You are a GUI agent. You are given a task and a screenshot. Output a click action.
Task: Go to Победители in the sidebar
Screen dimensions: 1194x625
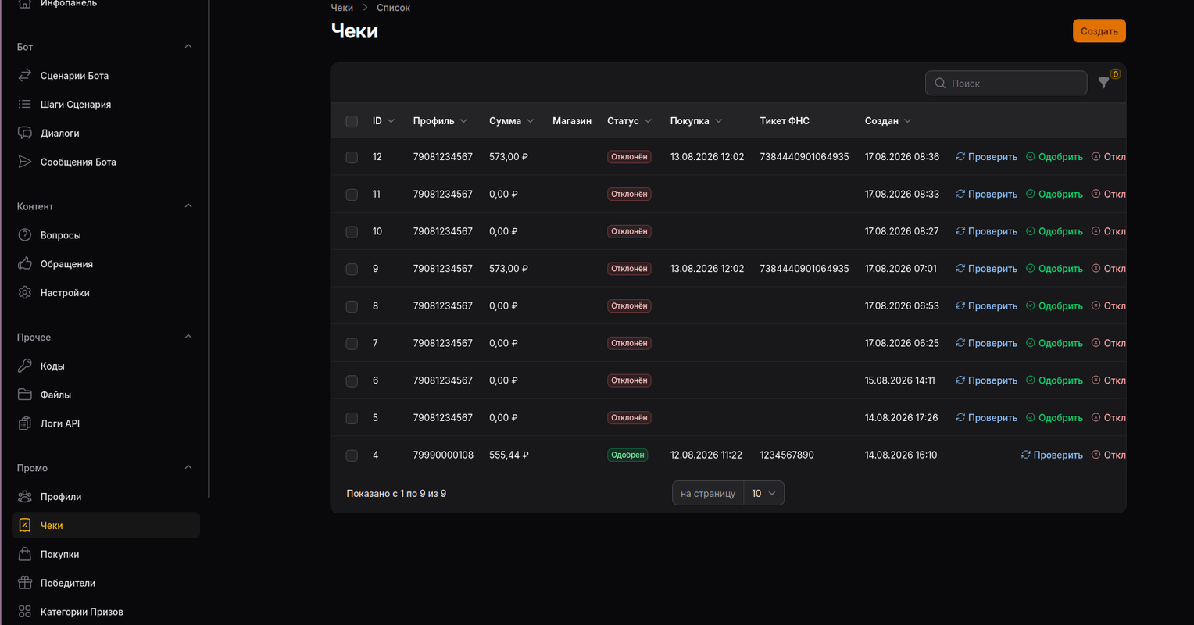click(105, 584)
